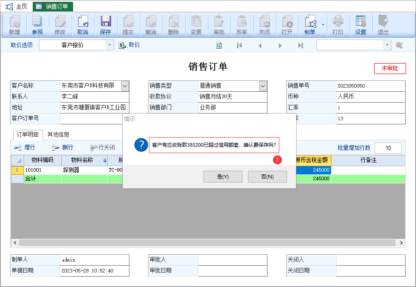The image size is (416, 287).
Task: Click the grid select-all corner cell
Action: pyautogui.click(x=17, y=160)
